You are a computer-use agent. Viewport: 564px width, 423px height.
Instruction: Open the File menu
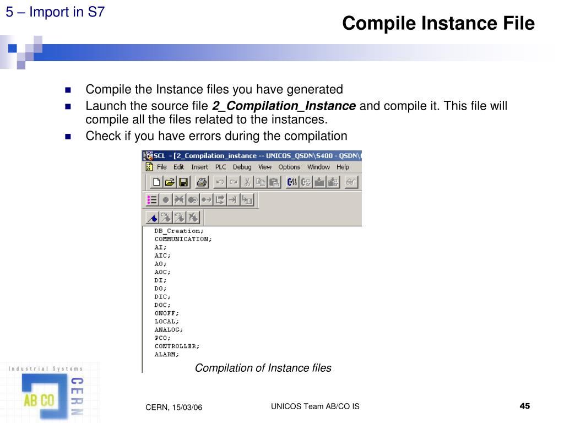point(162,167)
